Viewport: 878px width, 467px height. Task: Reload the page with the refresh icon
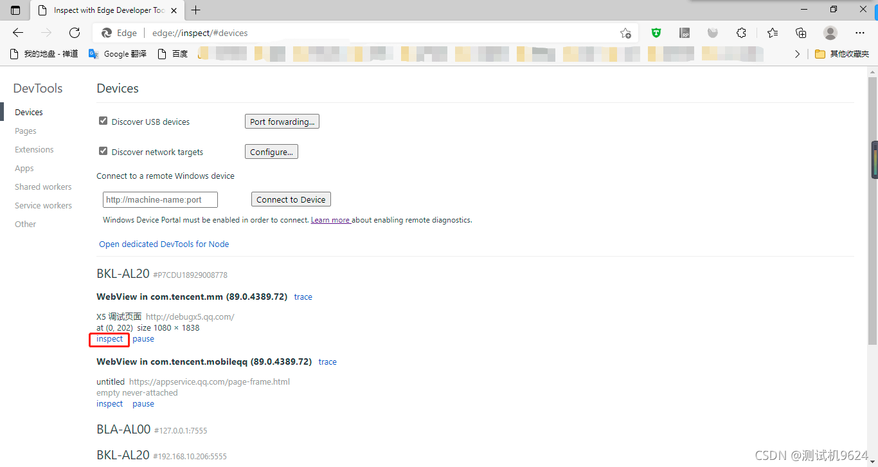coord(75,33)
